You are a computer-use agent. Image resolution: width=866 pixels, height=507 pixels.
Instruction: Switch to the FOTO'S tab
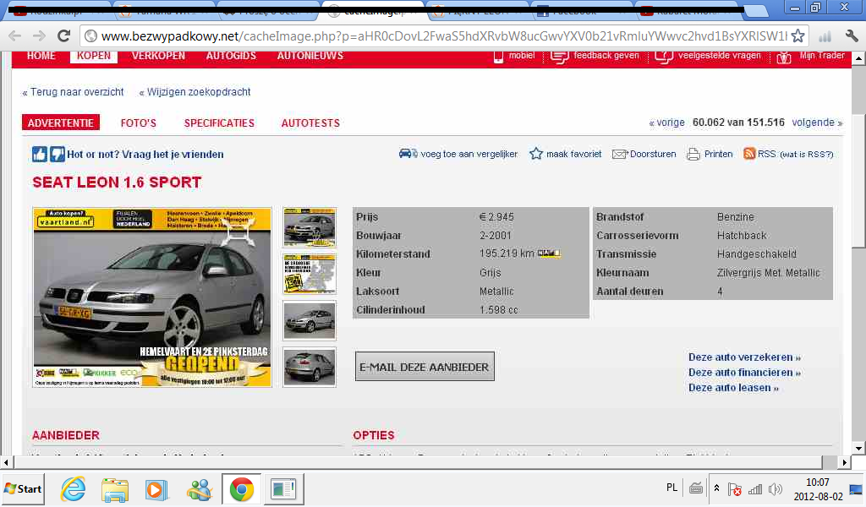[x=139, y=123]
